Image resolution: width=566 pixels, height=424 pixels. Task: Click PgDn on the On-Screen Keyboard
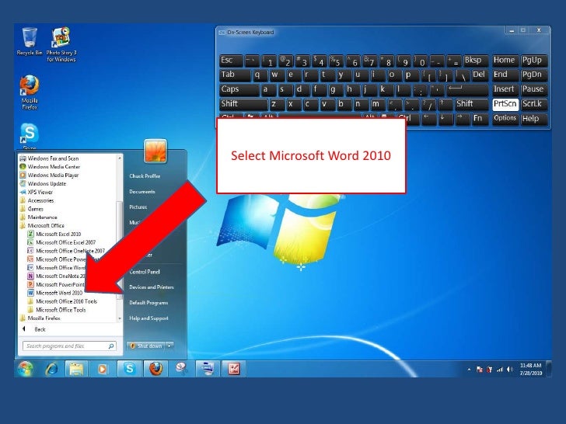click(534, 75)
